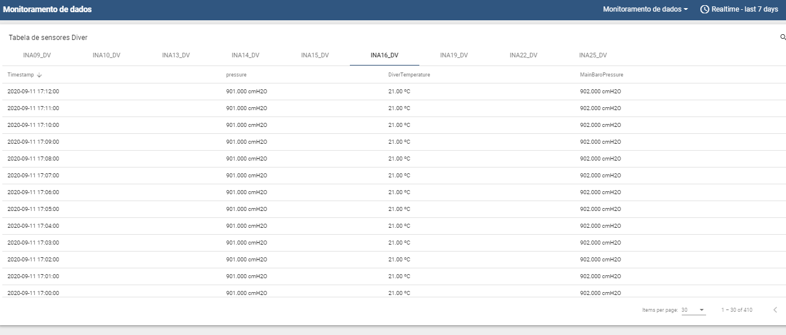Select timestamp 2020-09-11 17:12:00
Screen dimensions: 786x335
[x=33, y=92]
